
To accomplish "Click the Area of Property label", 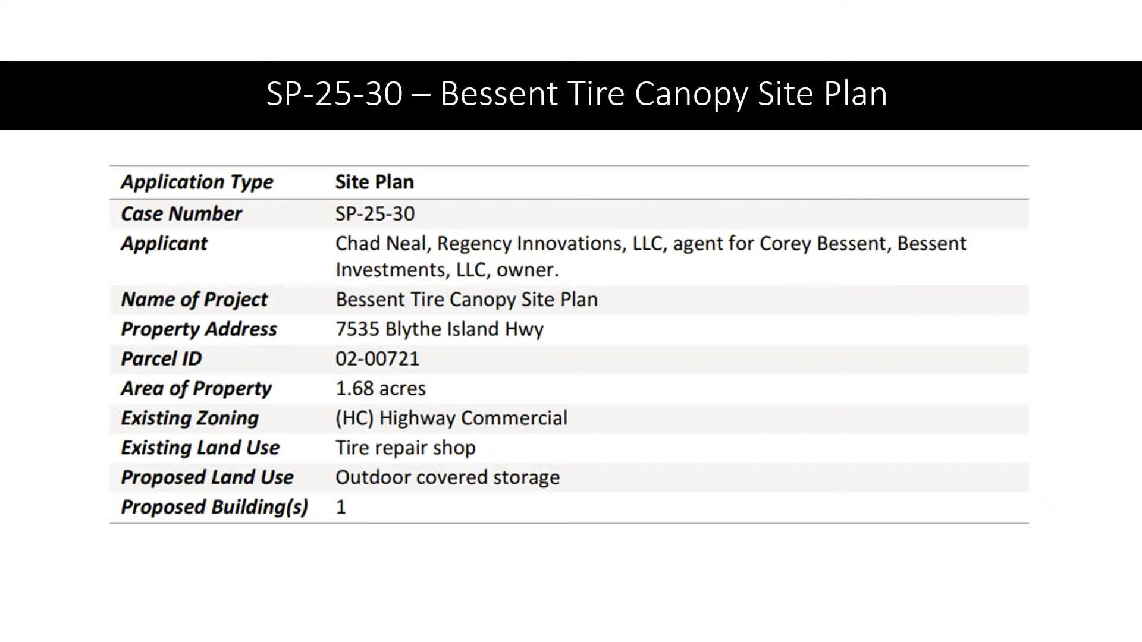I will 196,388.
